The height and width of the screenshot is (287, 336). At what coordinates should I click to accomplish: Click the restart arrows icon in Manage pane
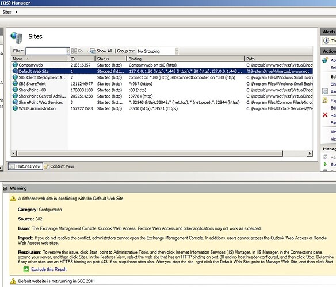pyautogui.click(x=325, y=157)
